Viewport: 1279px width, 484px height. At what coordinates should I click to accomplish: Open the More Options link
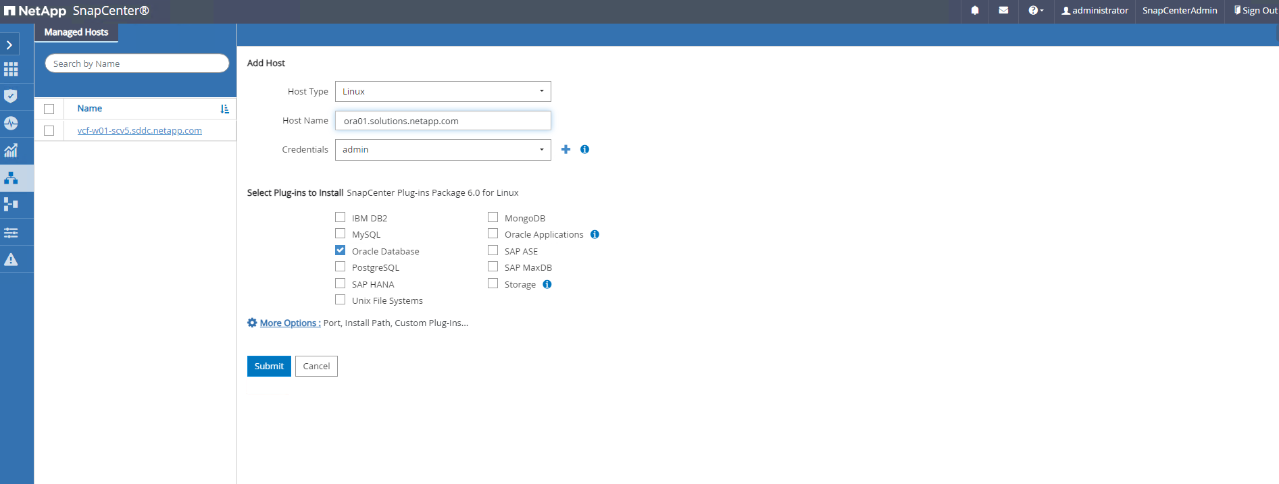coord(290,323)
